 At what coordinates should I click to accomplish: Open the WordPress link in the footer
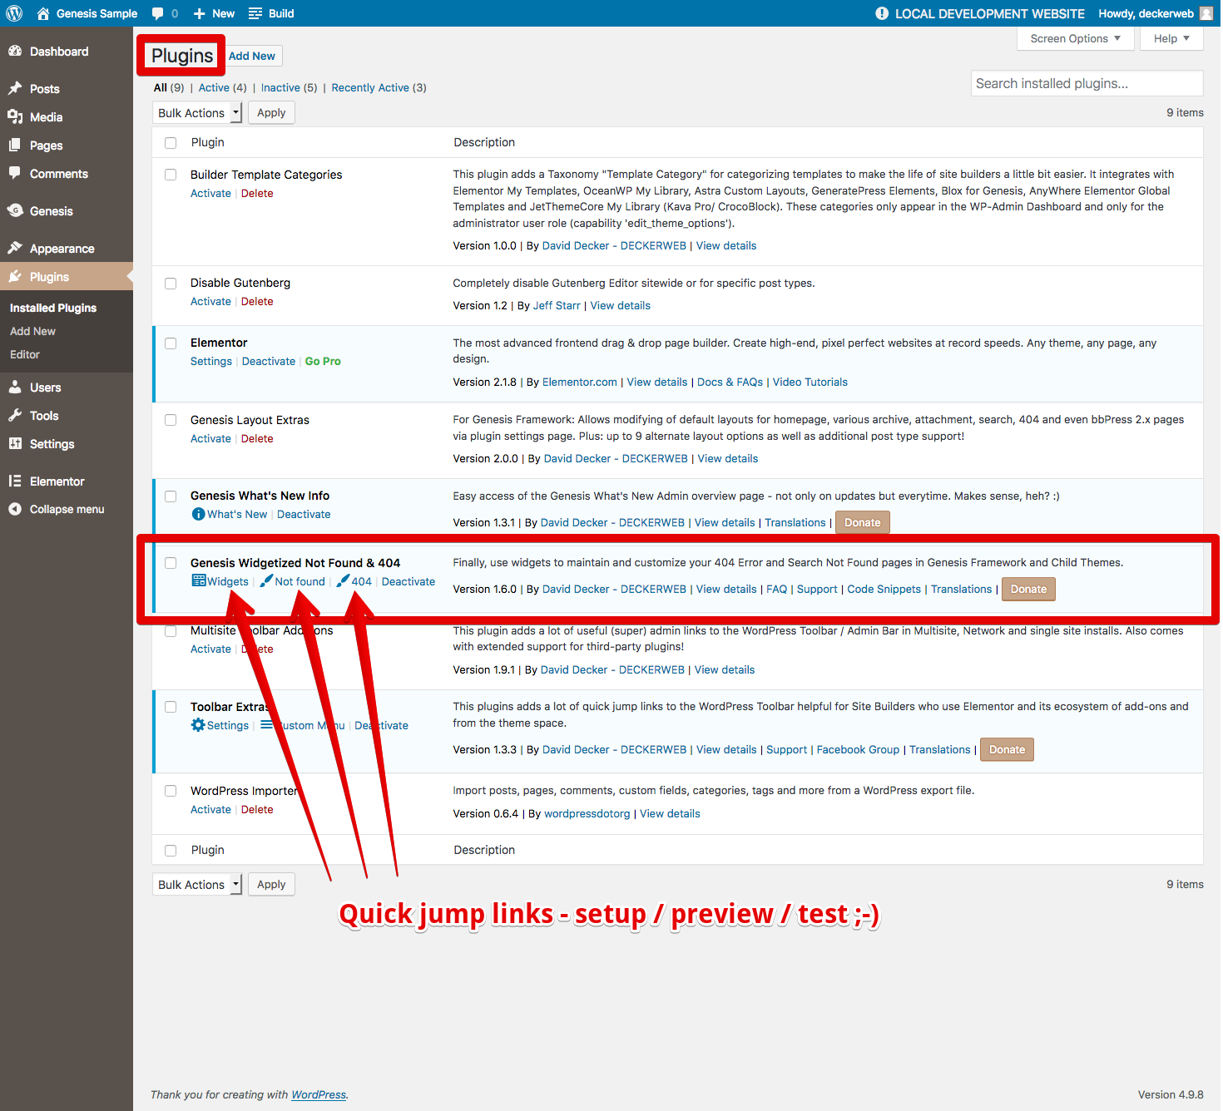pos(319,1095)
